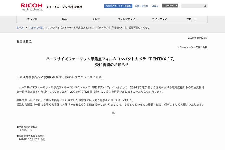The image size is (225, 150).
Task: Open the ストア menu
Action: (x=96, y=19)
